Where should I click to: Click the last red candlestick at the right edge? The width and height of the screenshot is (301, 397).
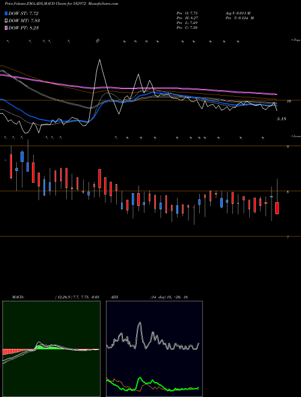point(277,208)
